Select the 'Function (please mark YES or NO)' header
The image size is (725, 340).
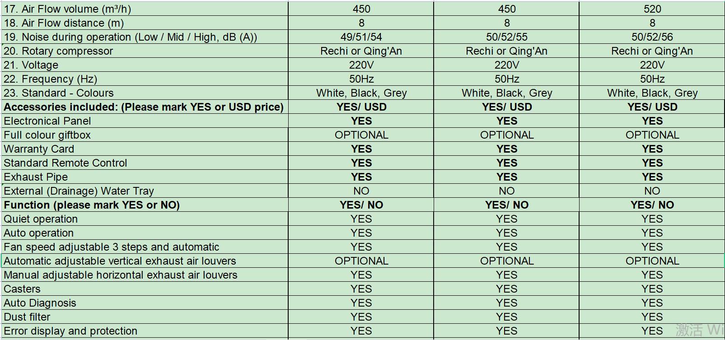(x=92, y=205)
